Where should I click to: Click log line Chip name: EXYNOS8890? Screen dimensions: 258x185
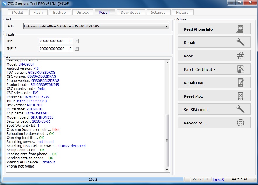tap(27, 113)
